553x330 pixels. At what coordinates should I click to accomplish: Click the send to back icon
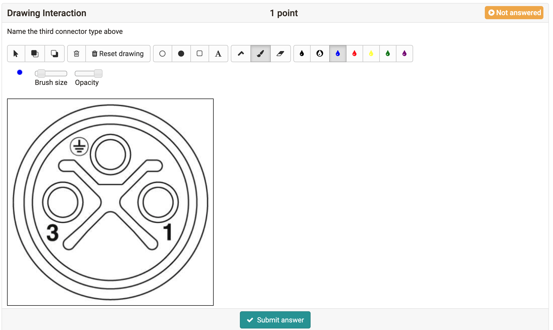[x=55, y=54]
